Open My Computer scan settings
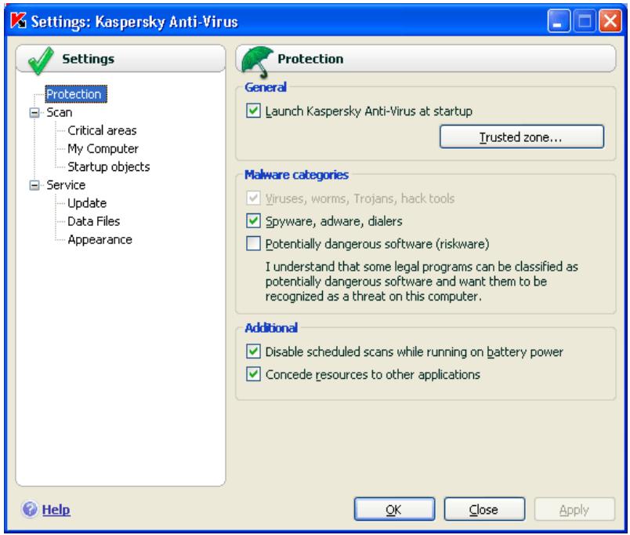The height and width of the screenshot is (535, 630). coord(103,148)
